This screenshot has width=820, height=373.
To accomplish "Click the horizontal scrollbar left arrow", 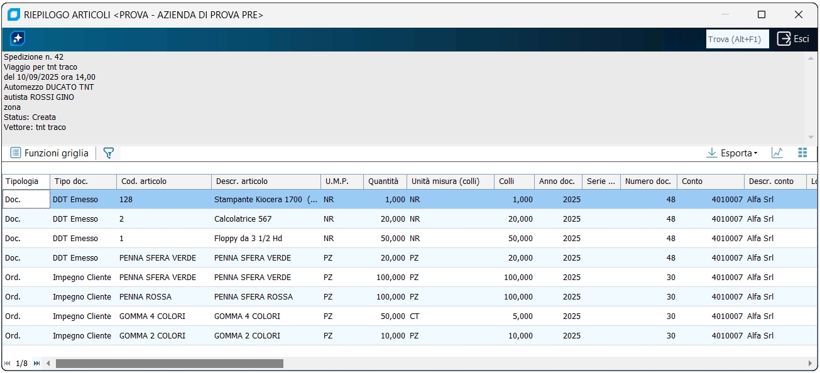I will (49, 363).
